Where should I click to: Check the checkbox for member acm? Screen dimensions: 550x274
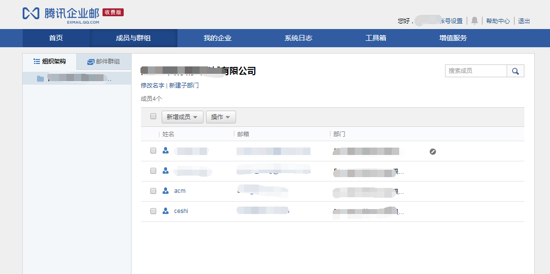tap(153, 191)
